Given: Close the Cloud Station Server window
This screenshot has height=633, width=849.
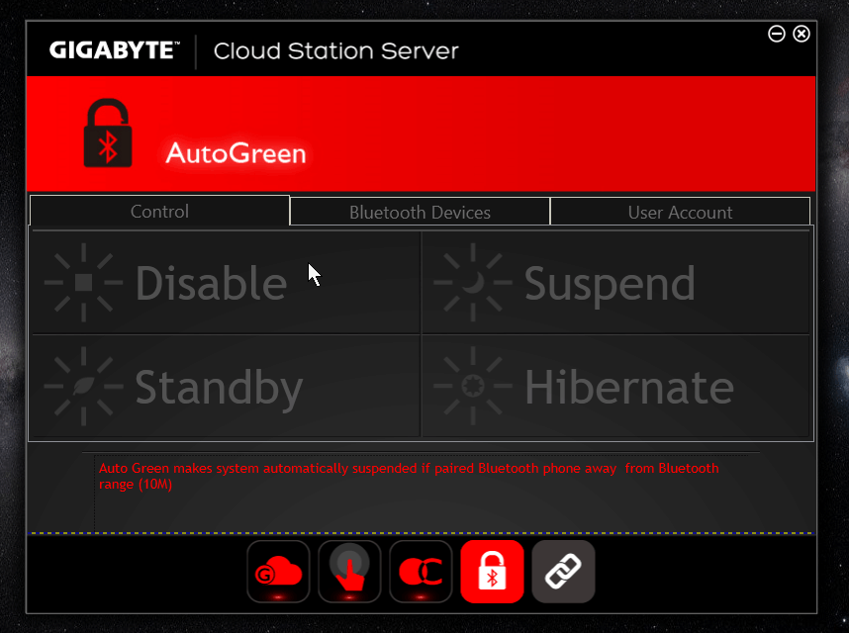Looking at the screenshot, I should click(802, 34).
